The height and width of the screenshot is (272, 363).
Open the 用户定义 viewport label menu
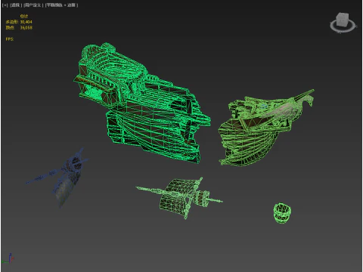pyautogui.click(x=33, y=5)
